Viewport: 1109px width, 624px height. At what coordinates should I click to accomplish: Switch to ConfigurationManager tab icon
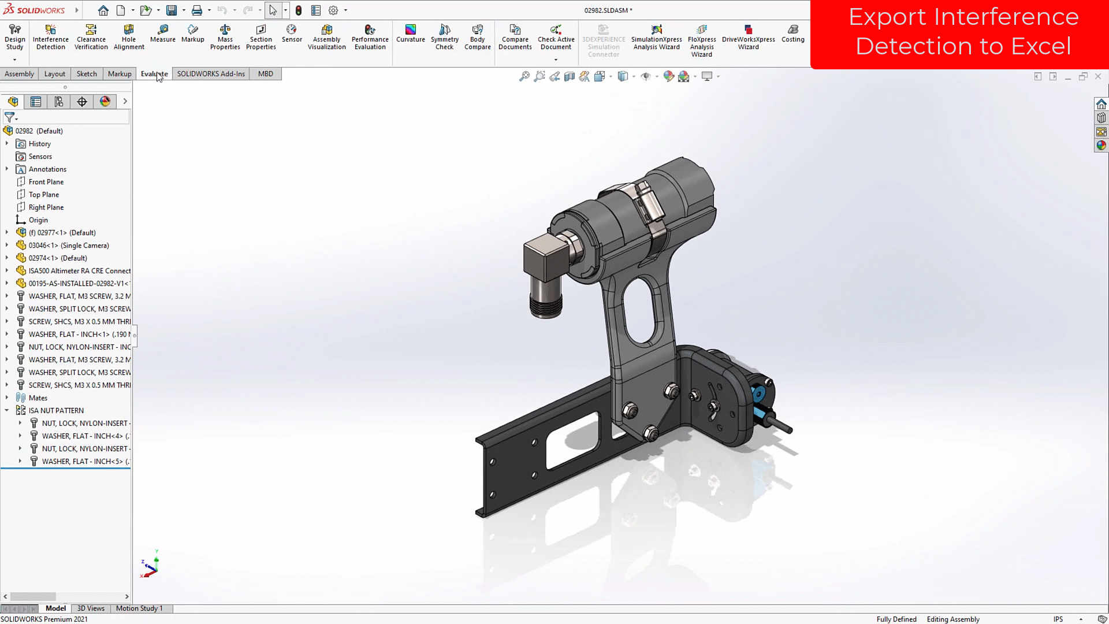59,102
